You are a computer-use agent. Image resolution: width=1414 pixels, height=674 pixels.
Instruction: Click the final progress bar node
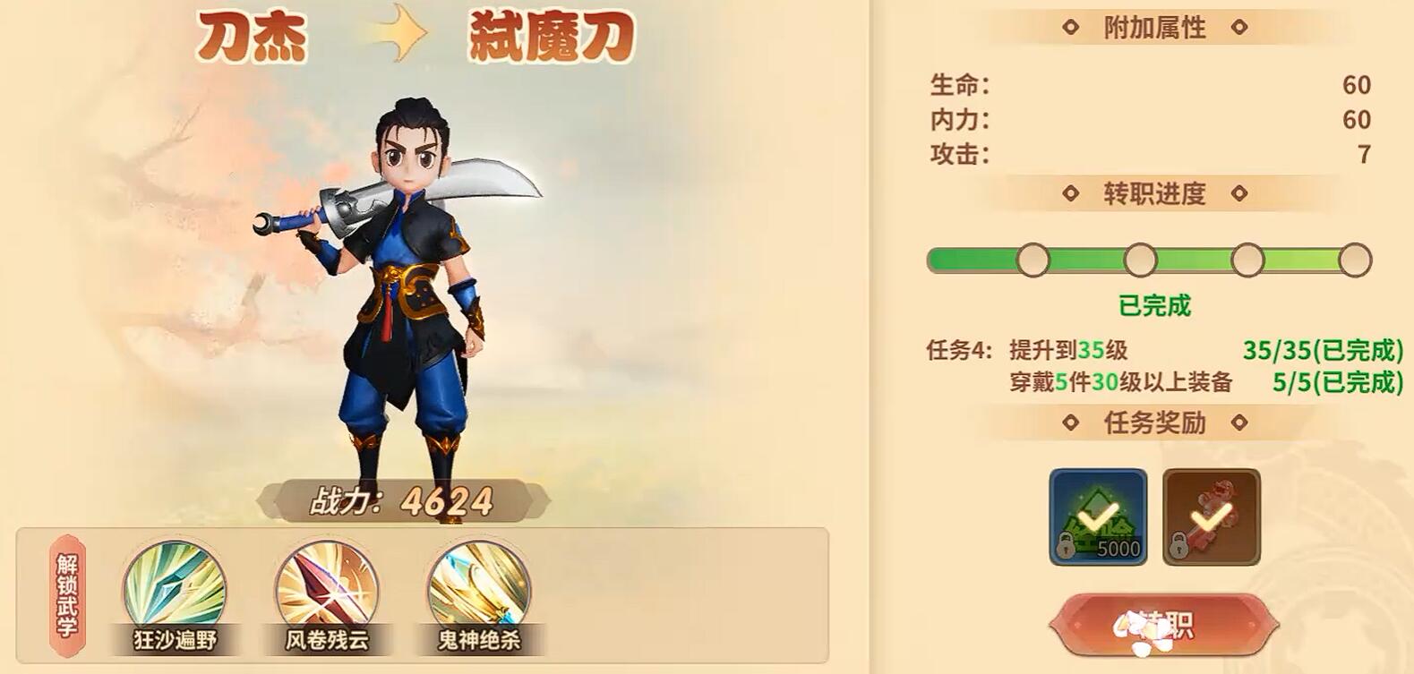point(1355,260)
